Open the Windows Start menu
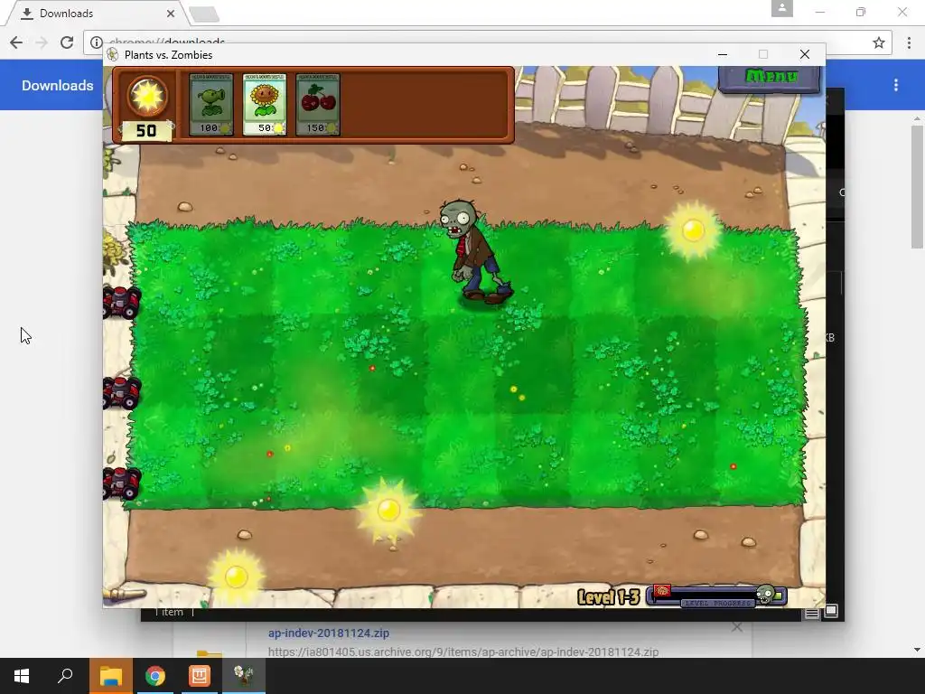The image size is (925, 694). [x=22, y=676]
